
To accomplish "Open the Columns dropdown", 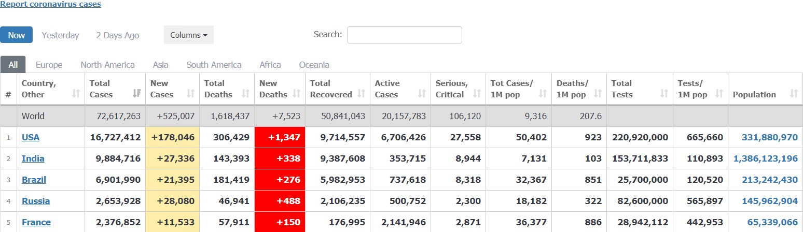I will tap(188, 35).
